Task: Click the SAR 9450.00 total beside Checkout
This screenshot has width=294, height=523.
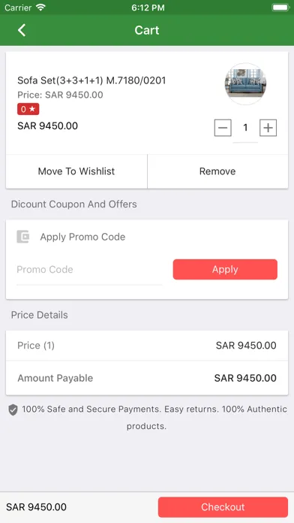Action: point(36,507)
